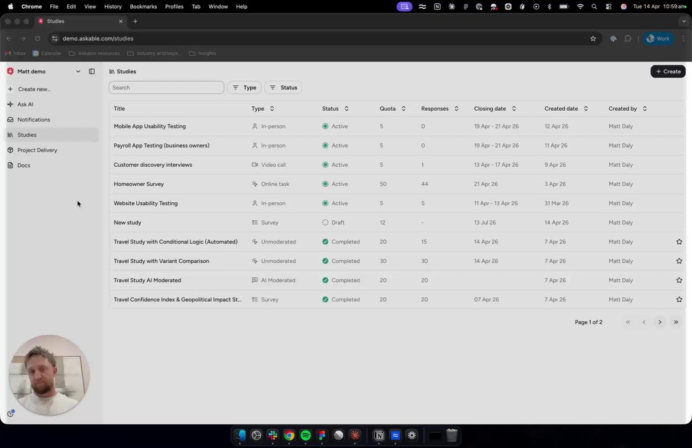
Task: Jump to first page of studies
Action: click(x=628, y=322)
